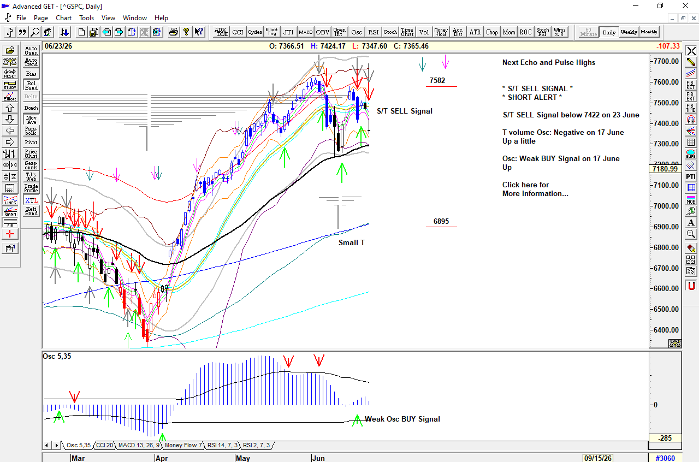Click the 7180.99 price label on axis

(x=665, y=169)
